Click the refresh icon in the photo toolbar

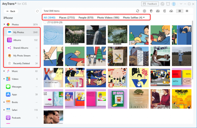(138, 11)
